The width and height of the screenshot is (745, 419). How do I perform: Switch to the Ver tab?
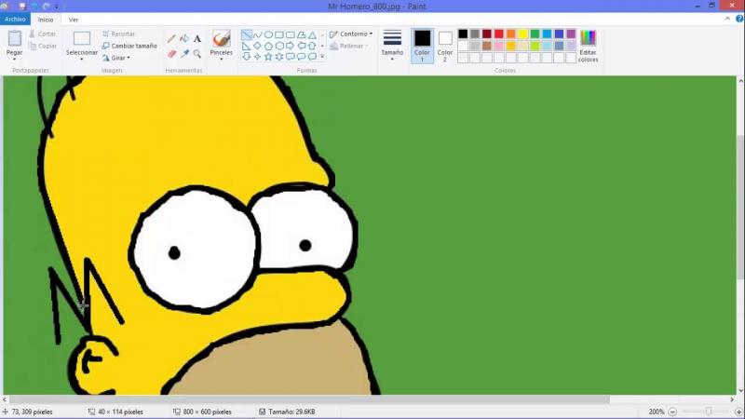[x=74, y=20]
